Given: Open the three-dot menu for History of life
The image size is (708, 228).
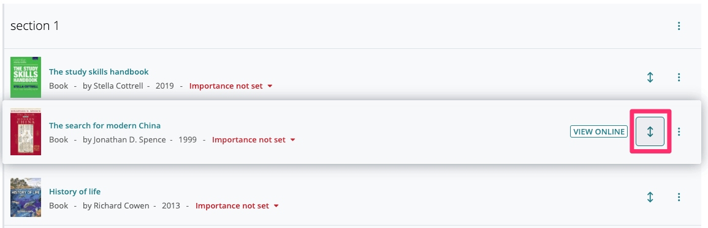Looking at the screenshot, I should [679, 197].
